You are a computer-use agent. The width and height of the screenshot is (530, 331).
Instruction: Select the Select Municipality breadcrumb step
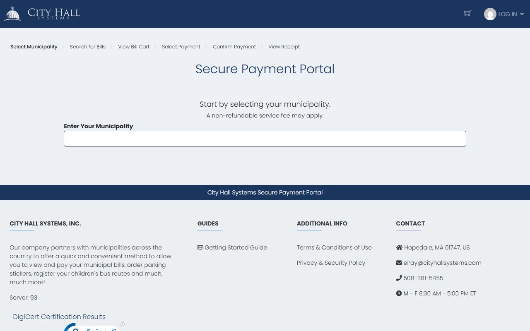click(x=34, y=47)
